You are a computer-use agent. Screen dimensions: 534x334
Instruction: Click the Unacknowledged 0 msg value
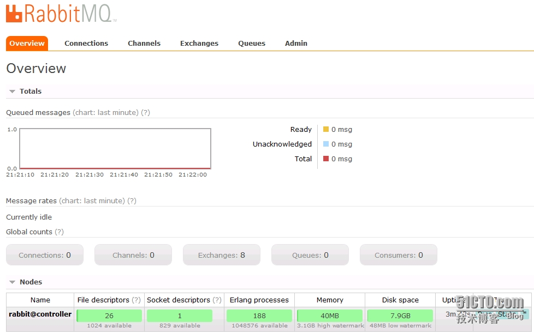click(x=342, y=144)
